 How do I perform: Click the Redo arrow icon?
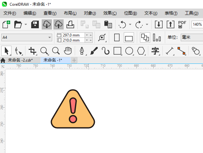click(x=139, y=24)
